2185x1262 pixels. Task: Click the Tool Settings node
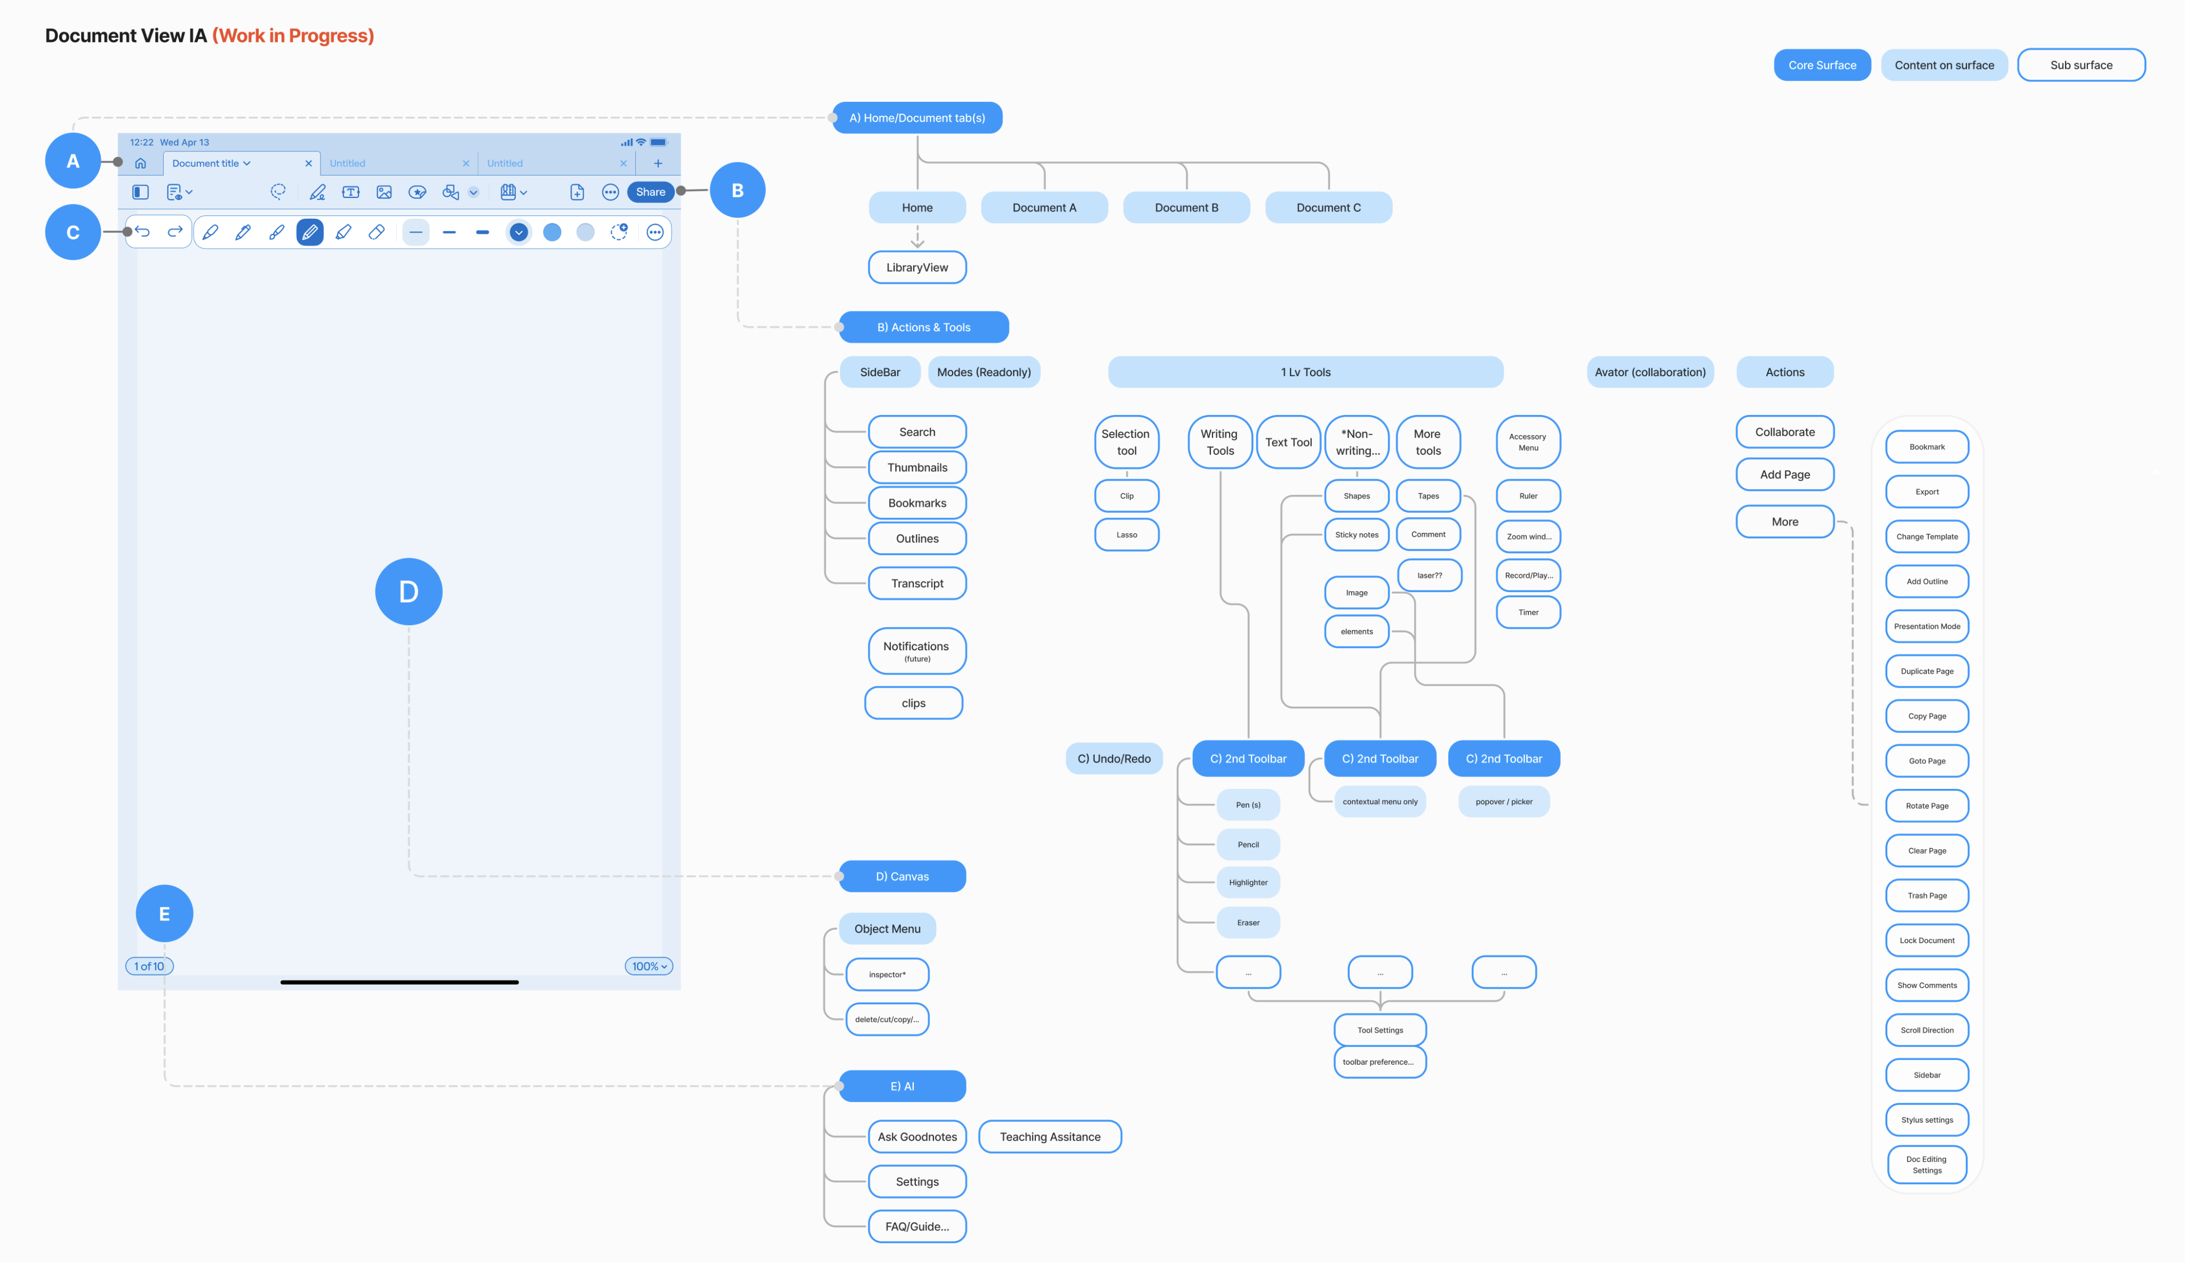(x=1380, y=1031)
